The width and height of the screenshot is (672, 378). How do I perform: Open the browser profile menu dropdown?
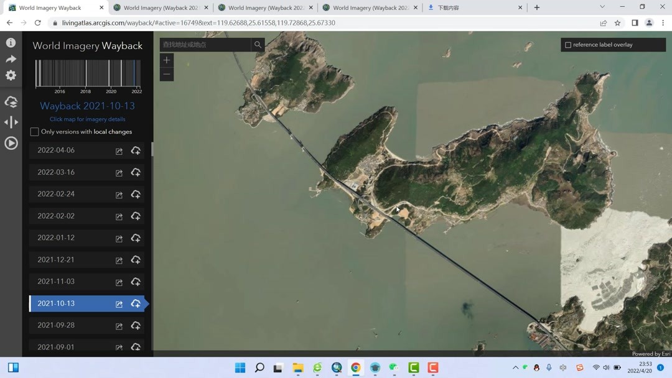[648, 22]
